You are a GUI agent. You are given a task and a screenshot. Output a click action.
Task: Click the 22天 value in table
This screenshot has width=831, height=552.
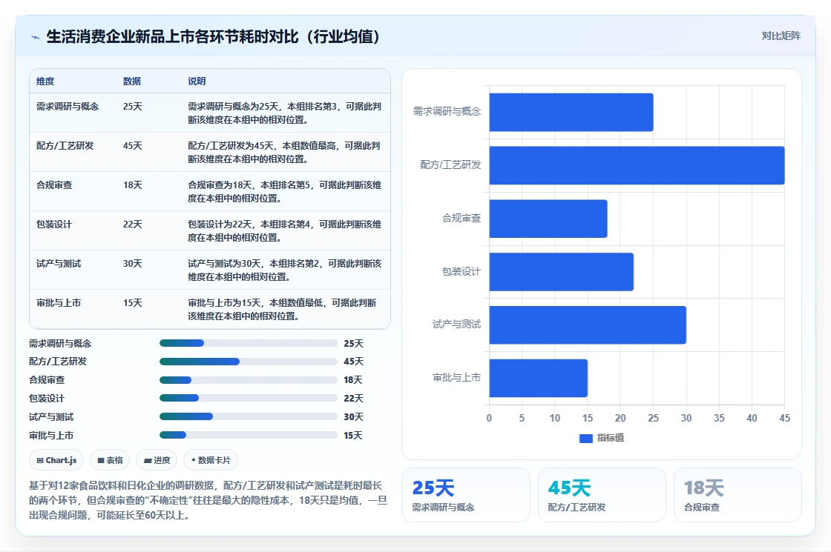pos(133,224)
